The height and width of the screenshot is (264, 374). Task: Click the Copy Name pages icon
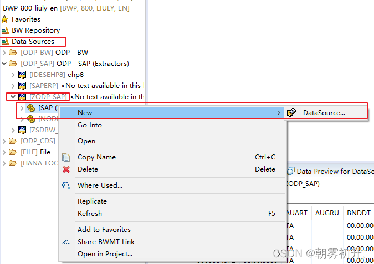pos(66,157)
